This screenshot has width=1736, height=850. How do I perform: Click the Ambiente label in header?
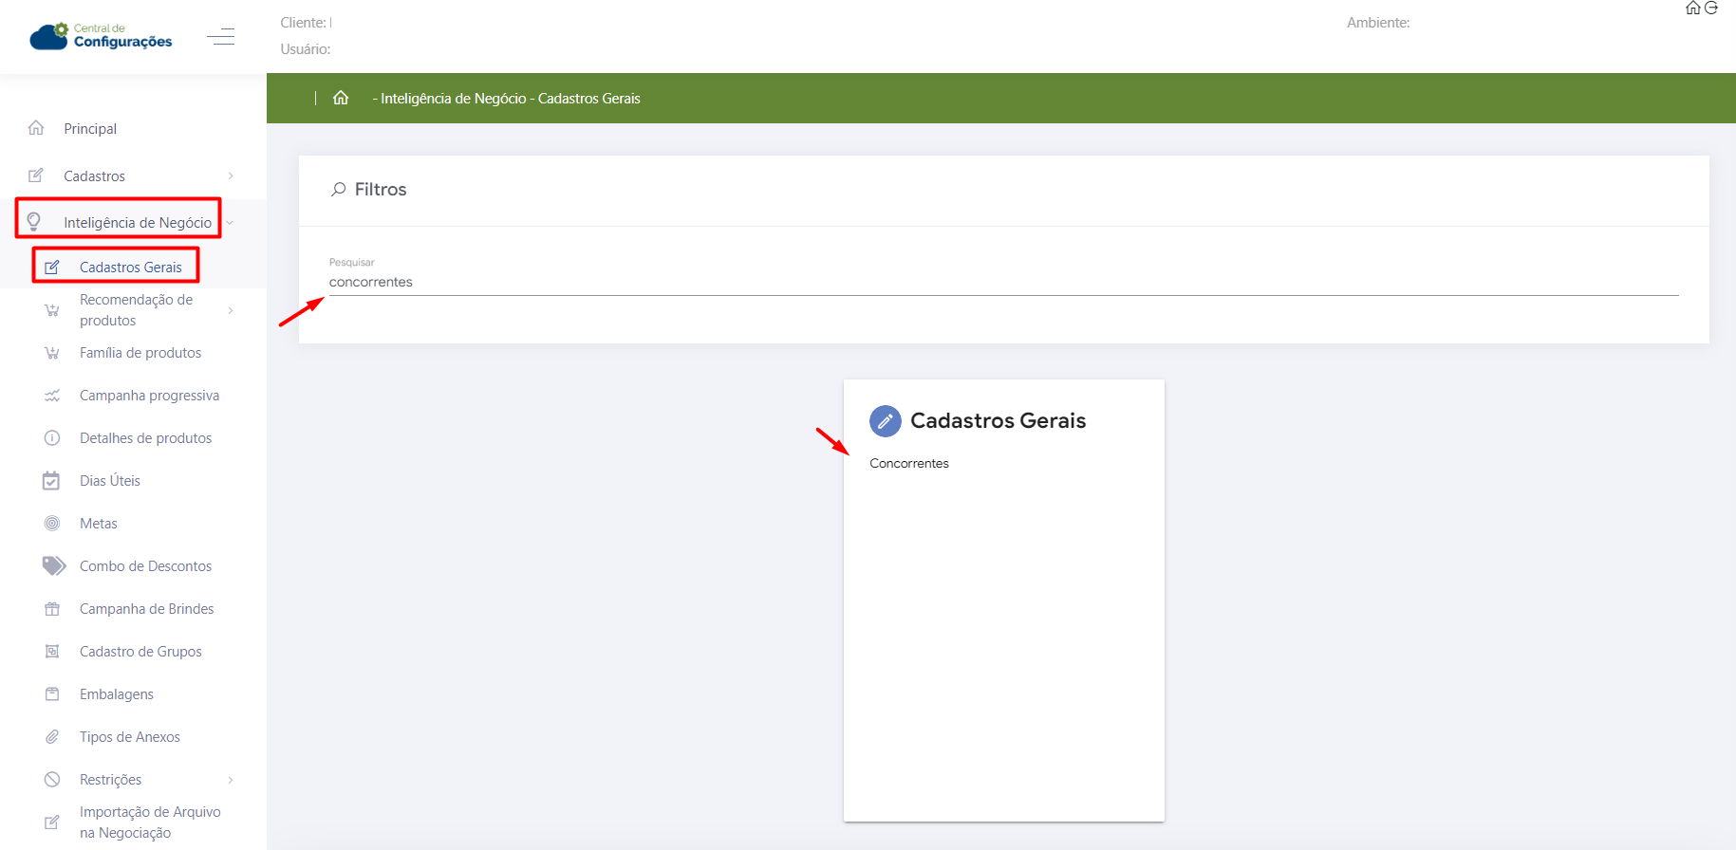coord(1378,23)
